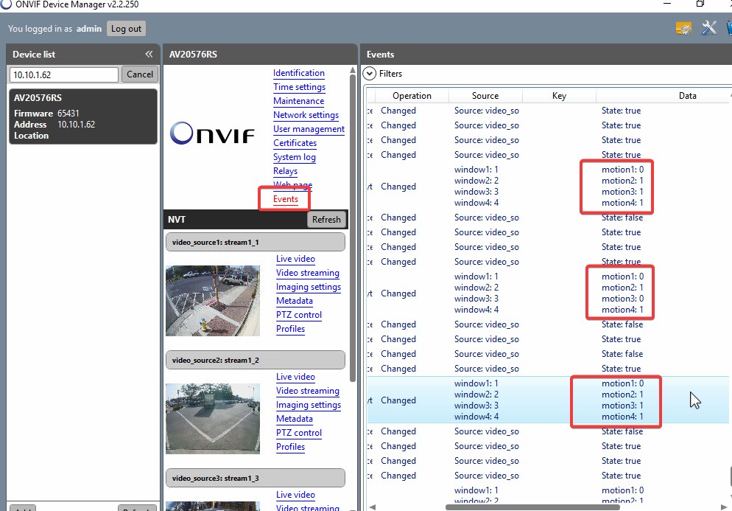Click the yellow gear background tasks icon
The width and height of the screenshot is (732, 511).
pos(684,28)
